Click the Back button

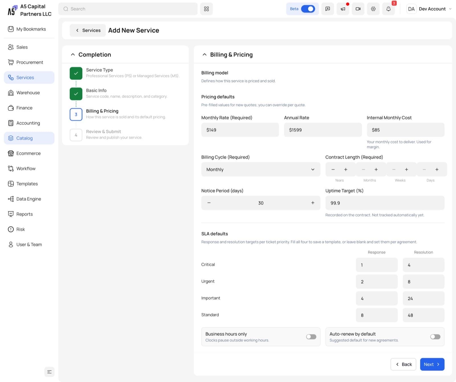[403, 364]
